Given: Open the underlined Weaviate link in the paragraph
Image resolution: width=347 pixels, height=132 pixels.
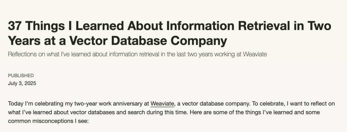Looking at the screenshot, I should coord(162,104).
